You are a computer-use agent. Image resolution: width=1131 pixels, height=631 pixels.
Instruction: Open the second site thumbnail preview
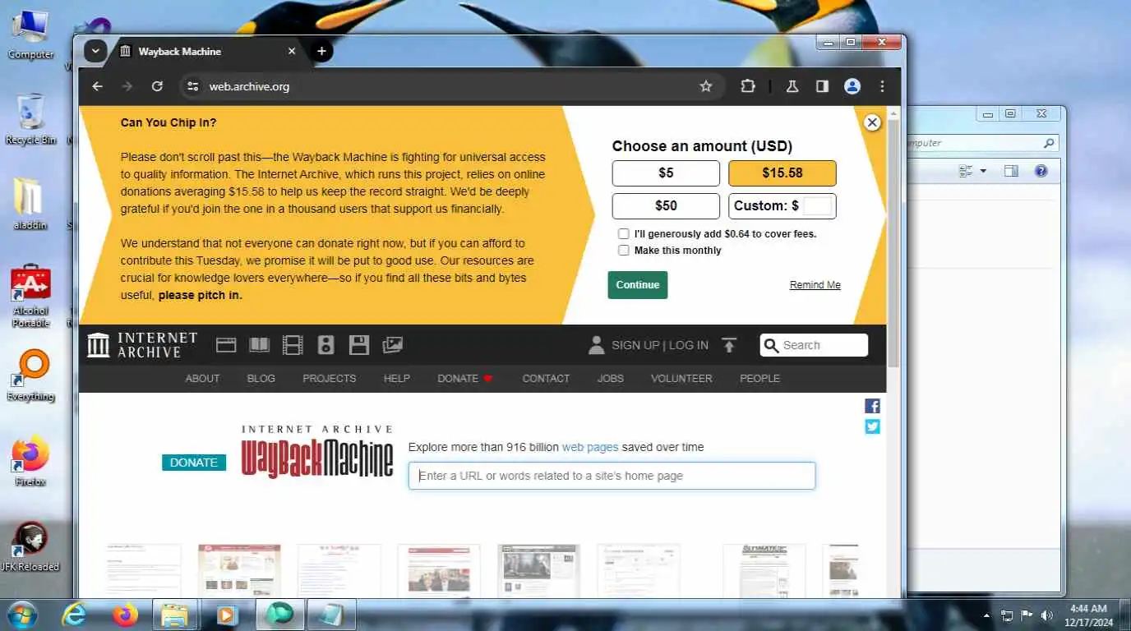pyautogui.click(x=239, y=571)
